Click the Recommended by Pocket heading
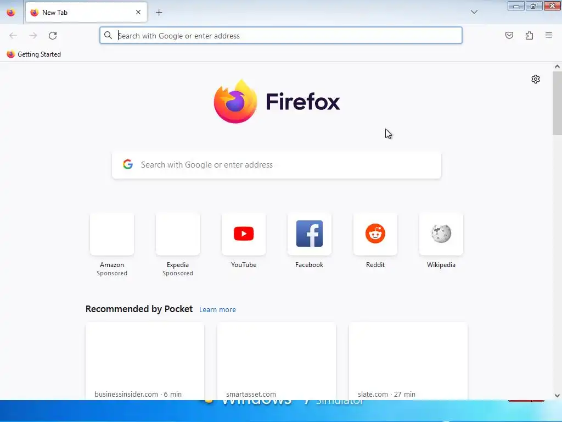Viewport: 562px width, 422px height. tap(139, 309)
